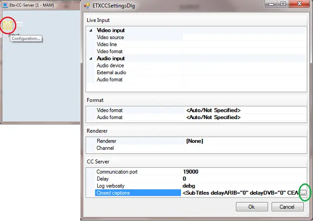
Task: Select the External audio property
Action: pos(111,73)
